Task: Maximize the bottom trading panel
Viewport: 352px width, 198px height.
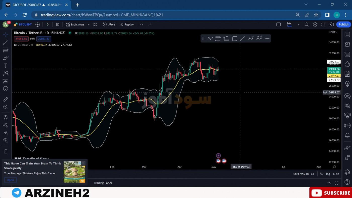Action: [x=336, y=183]
